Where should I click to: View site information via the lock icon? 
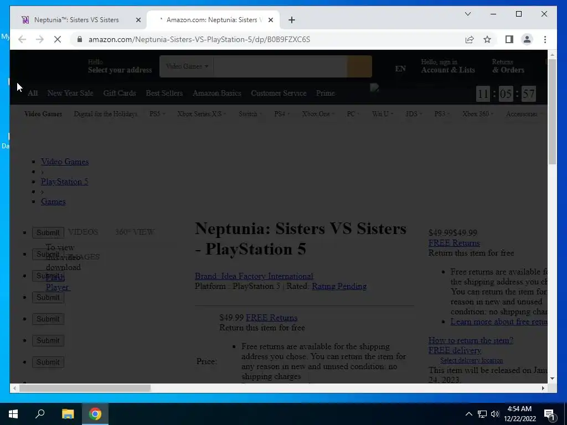pyautogui.click(x=80, y=39)
